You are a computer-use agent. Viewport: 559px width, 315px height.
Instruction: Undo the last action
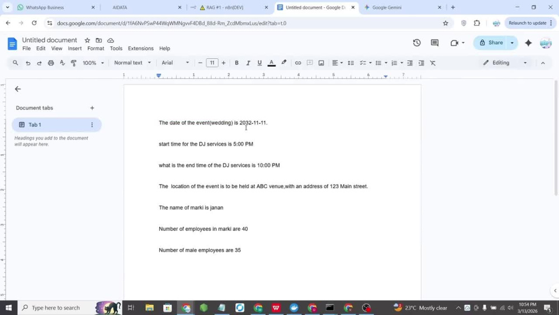tap(28, 63)
